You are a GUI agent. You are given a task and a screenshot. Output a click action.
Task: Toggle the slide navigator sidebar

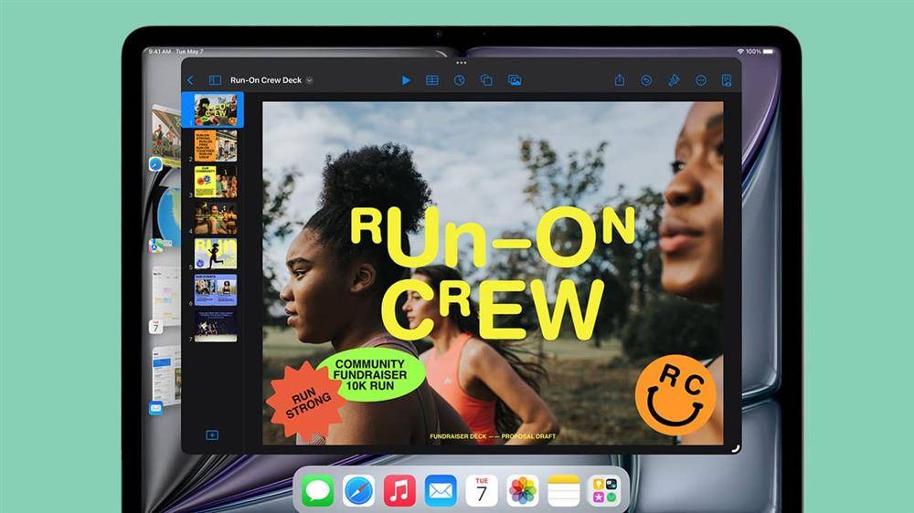215,80
